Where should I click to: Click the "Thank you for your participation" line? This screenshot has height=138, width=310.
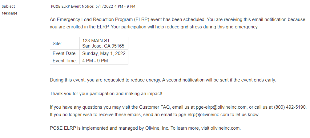106,94
